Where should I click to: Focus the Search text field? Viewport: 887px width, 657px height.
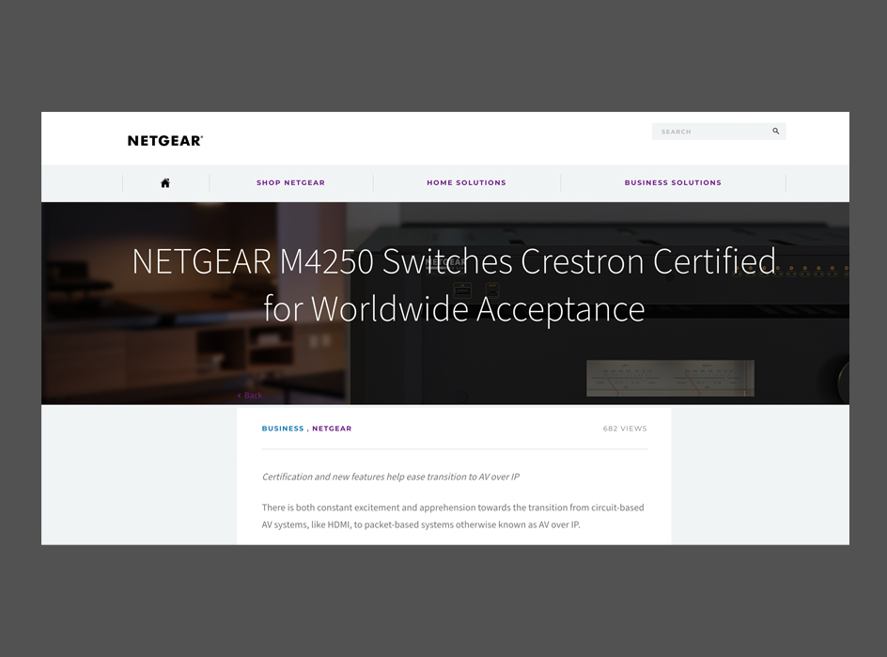[x=709, y=132]
